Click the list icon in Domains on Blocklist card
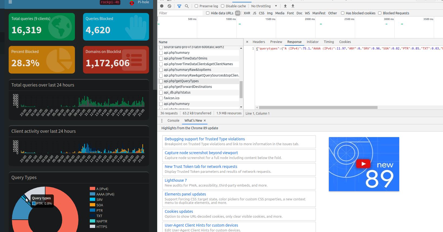Screen dimensions: 443x232 134,60
